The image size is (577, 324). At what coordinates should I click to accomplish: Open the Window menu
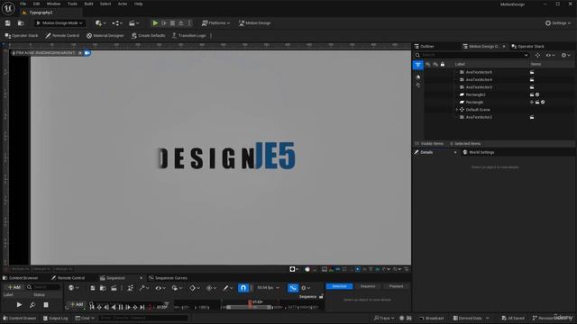pos(53,4)
